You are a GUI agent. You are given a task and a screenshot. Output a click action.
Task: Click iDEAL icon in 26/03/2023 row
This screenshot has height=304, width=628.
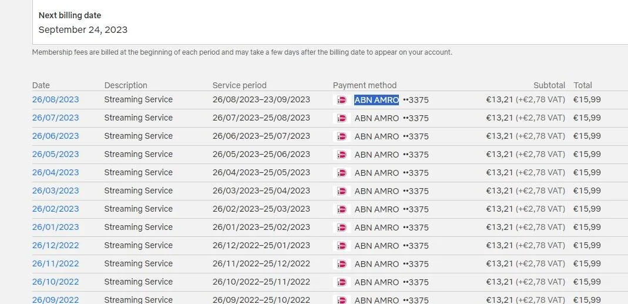pos(342,191)
